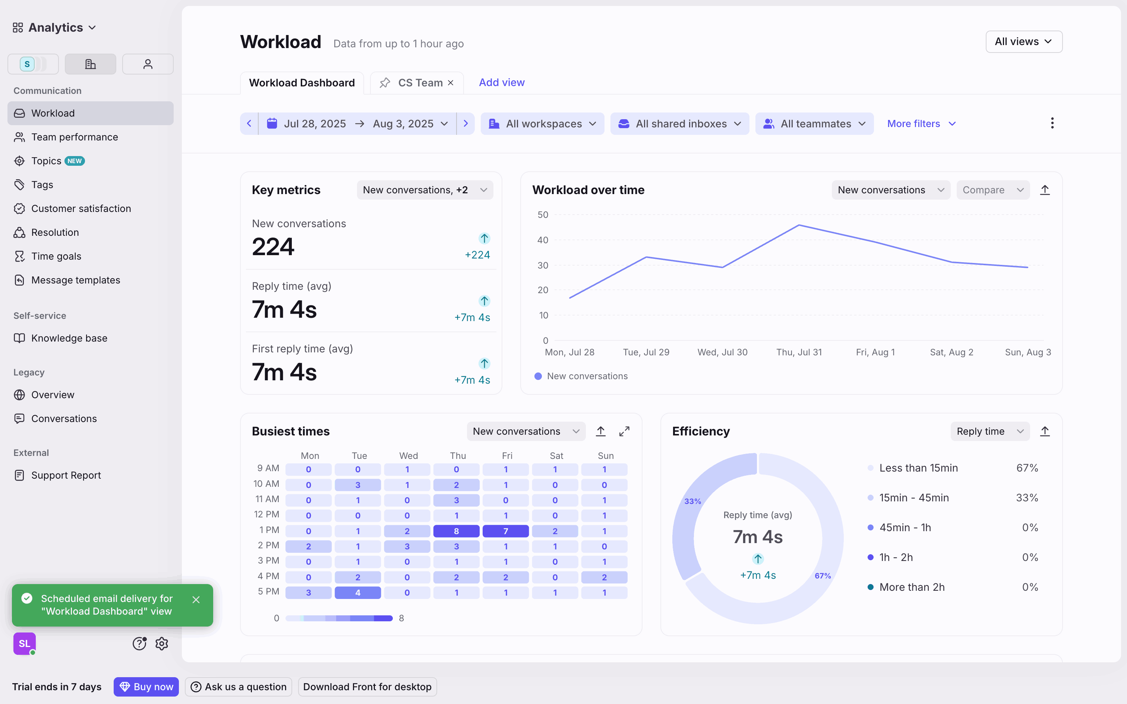
Task: Open settings gear in sidebar
Action: tap(162, 644)
